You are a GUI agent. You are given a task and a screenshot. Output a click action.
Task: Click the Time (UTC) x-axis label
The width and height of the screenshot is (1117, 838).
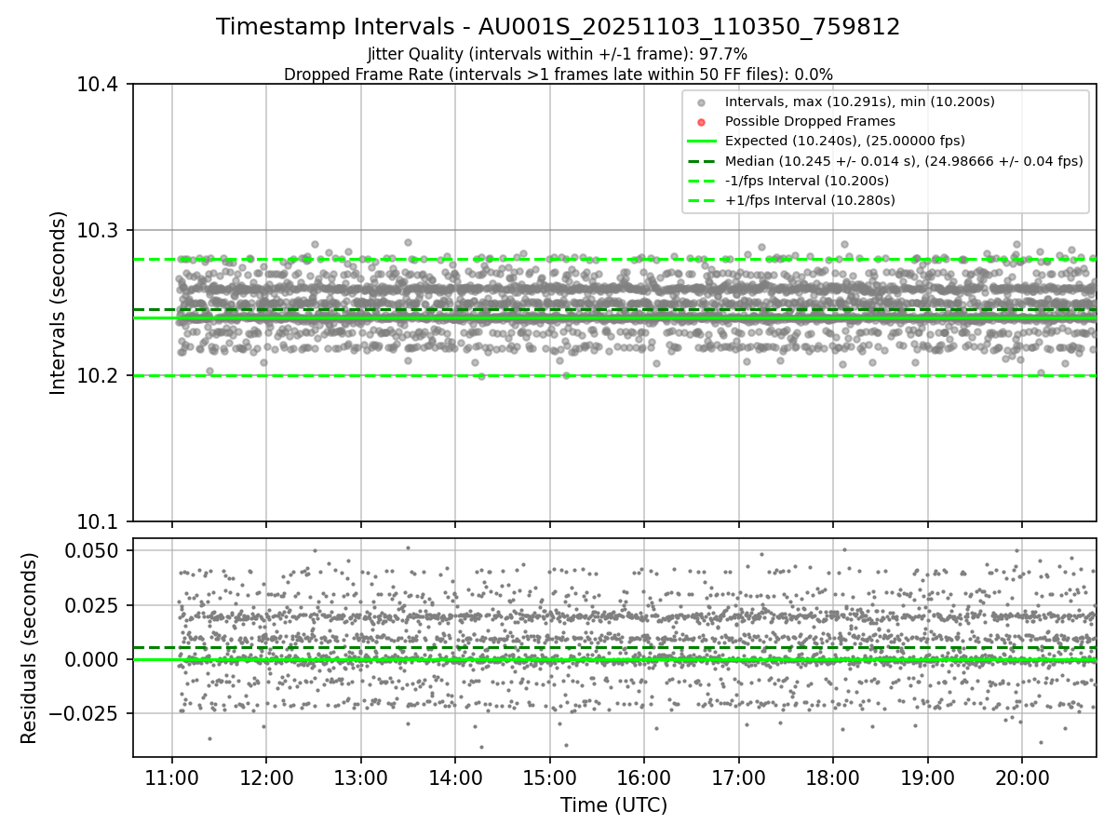pyautogui.click(x=613, y=805)
